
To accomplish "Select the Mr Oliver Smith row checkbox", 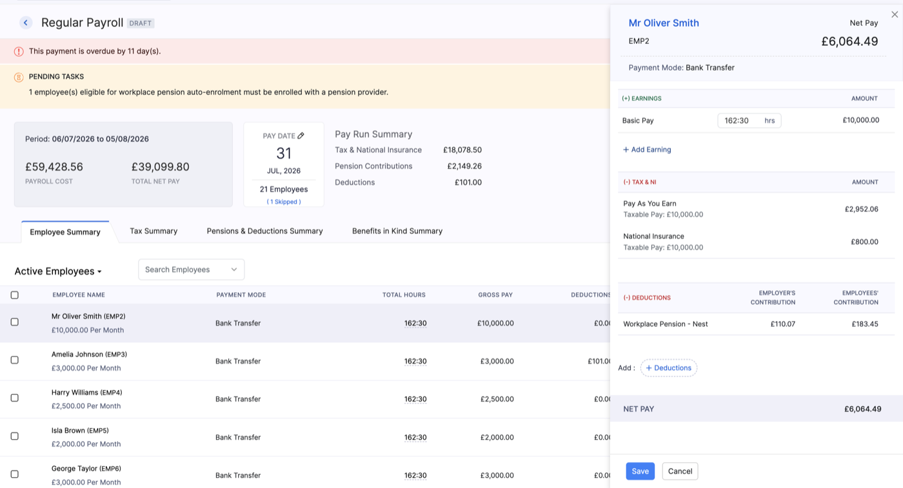I will click(15, 322).
